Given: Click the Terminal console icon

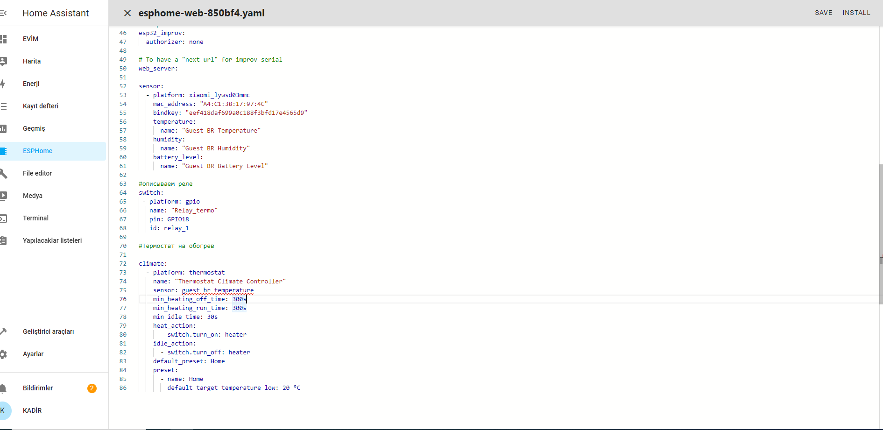Looking at the screenshot, I should click(x=3, y=219).
